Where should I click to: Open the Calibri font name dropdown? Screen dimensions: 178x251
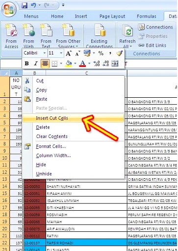[x=44, y=53]
